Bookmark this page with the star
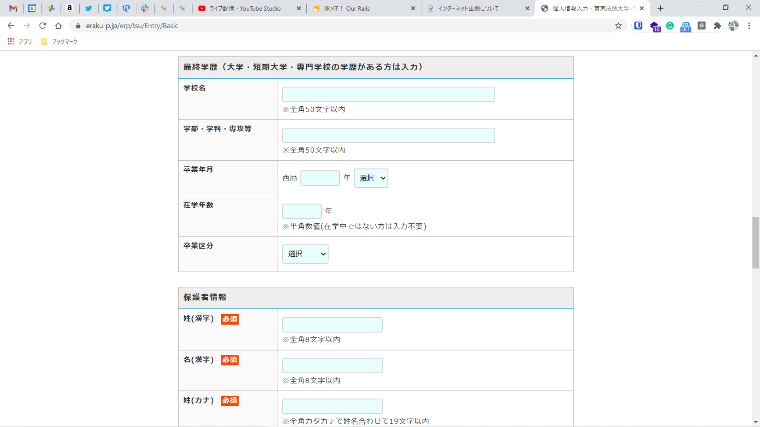Viewport: 760px width, 427px height. point(618,26)
